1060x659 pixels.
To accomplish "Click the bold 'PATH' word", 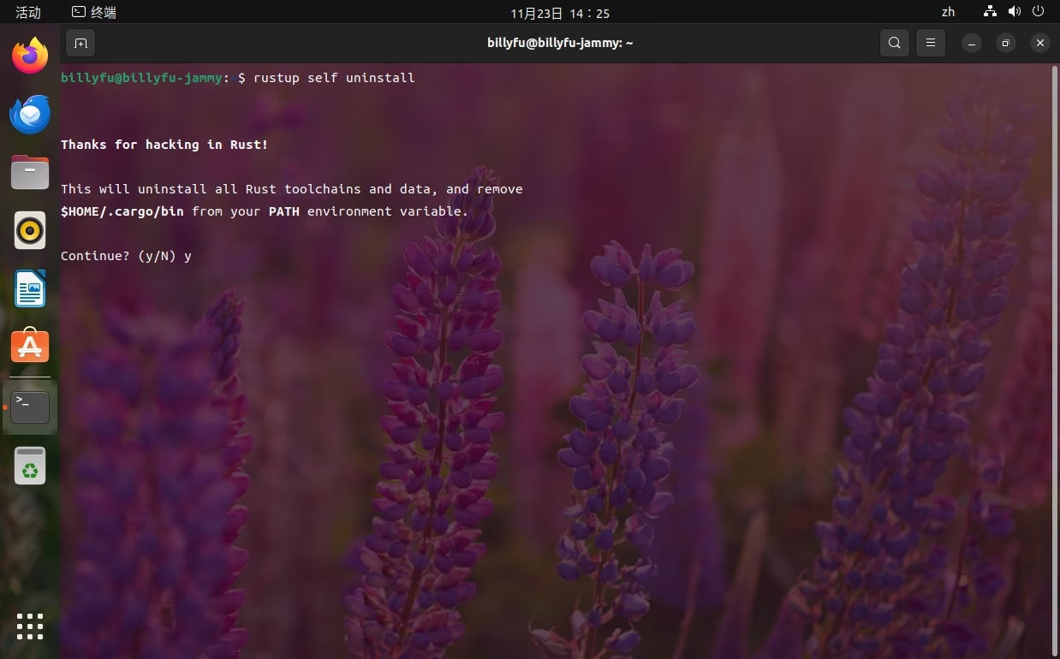I will click(284, 211).
